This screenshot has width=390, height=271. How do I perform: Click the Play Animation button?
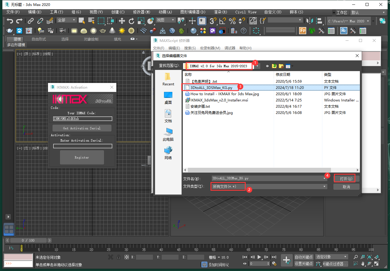coord(259,257)
